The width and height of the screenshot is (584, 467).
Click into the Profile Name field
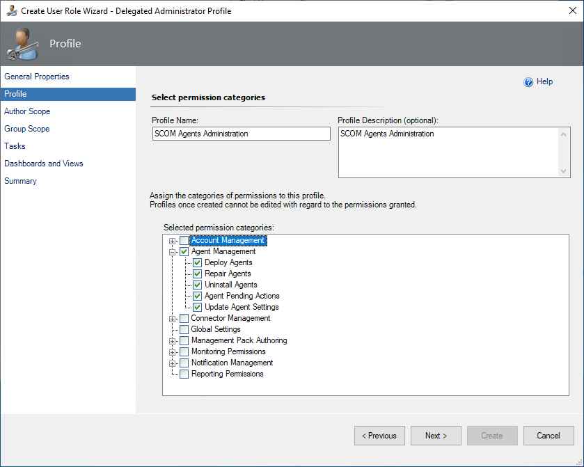[x=242, y=134]
